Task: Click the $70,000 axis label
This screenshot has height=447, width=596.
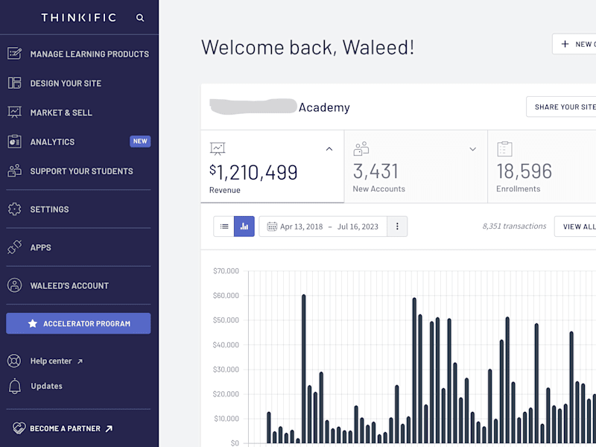Action: click(x=226, y=270)
